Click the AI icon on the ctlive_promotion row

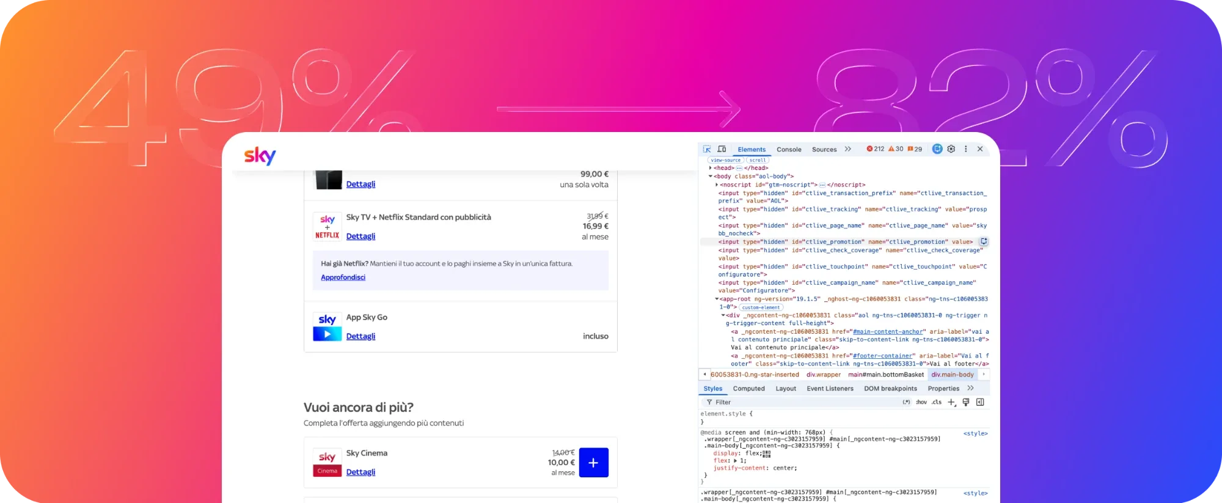click(984, 242)
